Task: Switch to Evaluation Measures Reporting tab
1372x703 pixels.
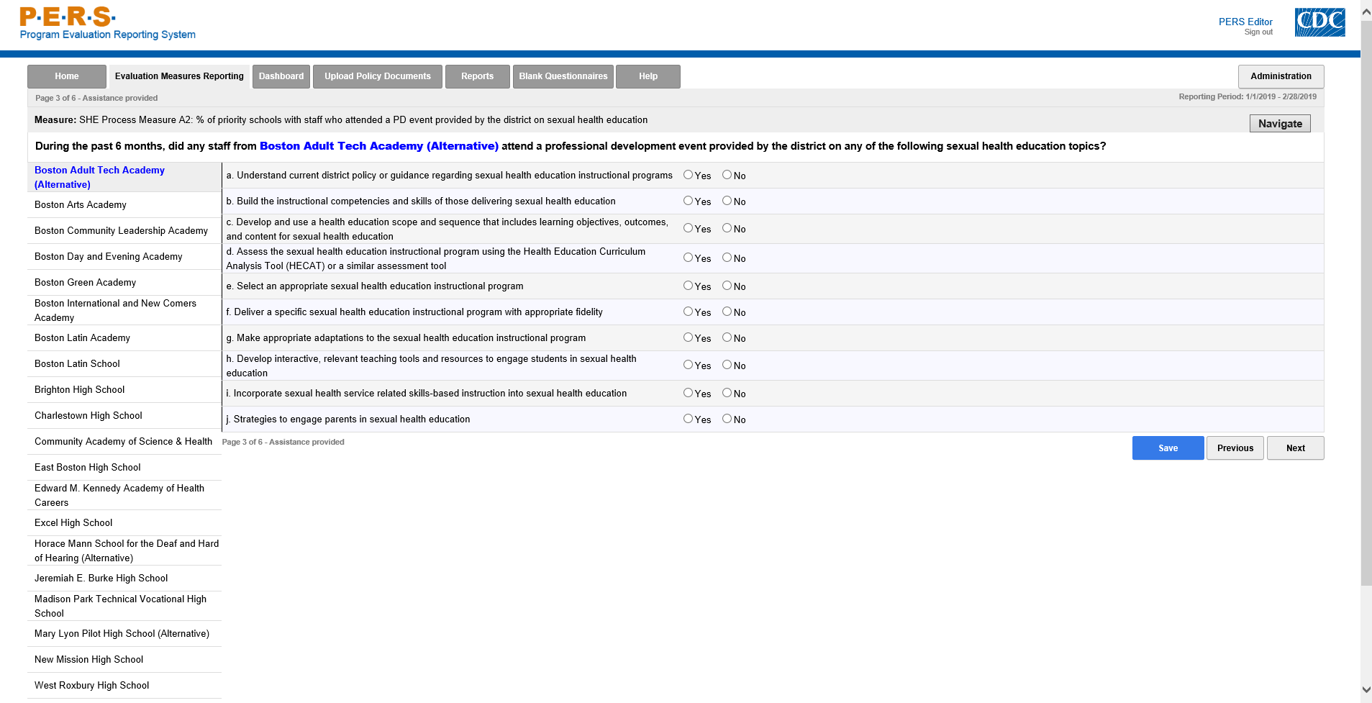Action: [179, 76]
